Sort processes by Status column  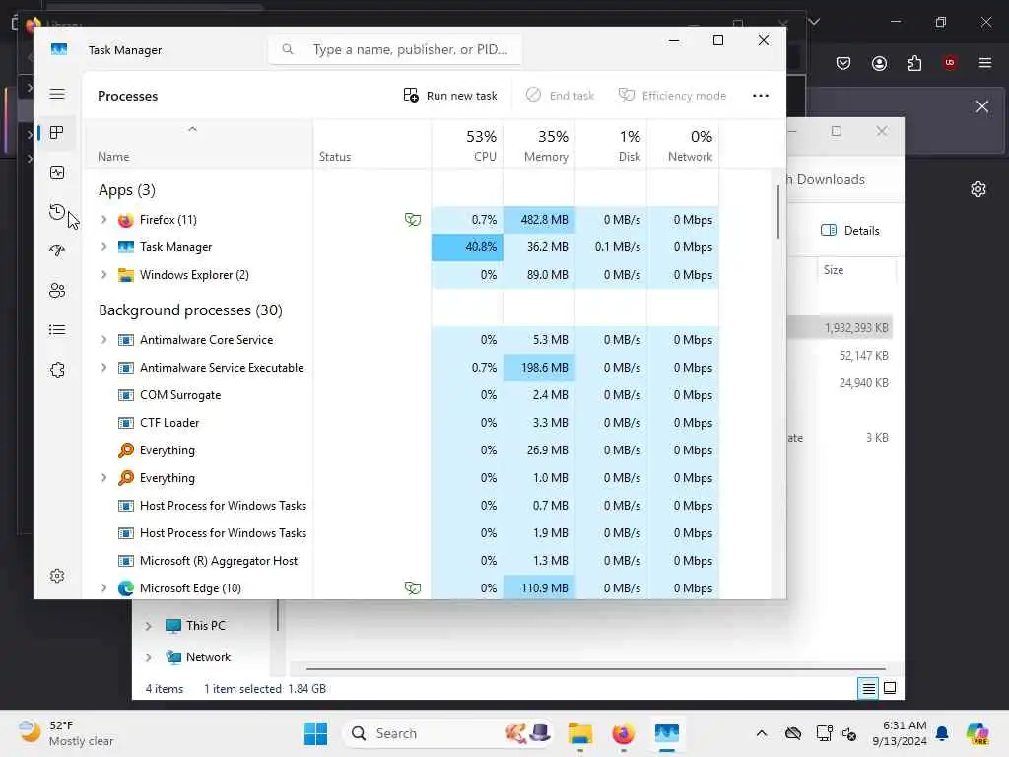pos(371,145)
